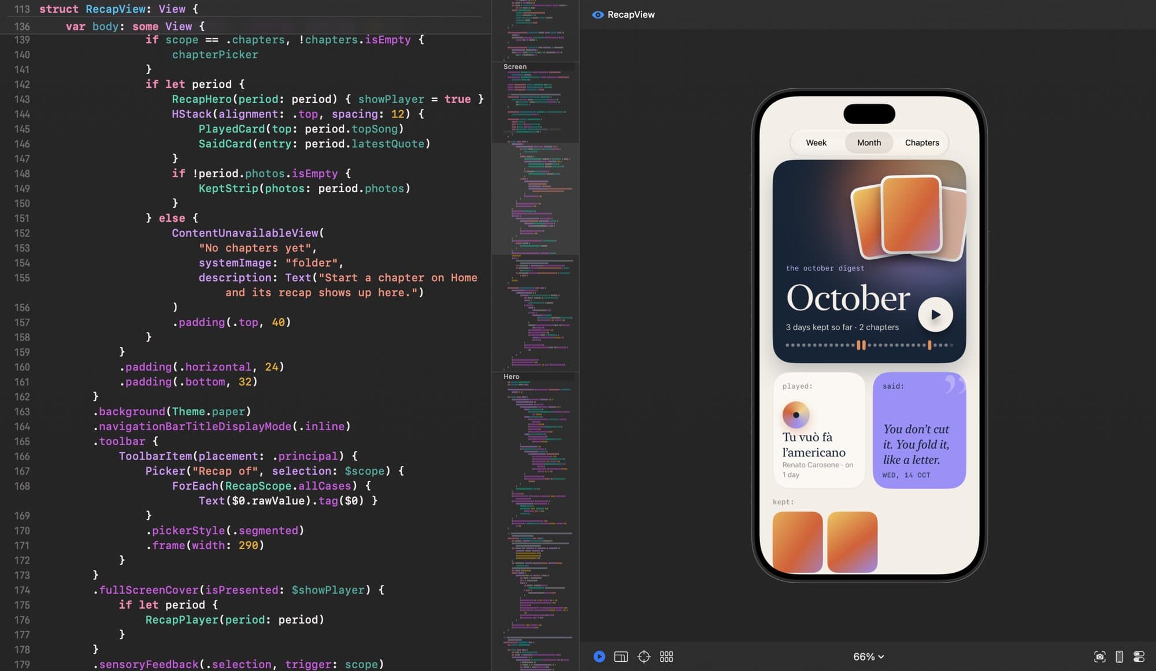Tap the play button on the October card
Screen dimensions: 1156x671
click(x=935, y=315)
